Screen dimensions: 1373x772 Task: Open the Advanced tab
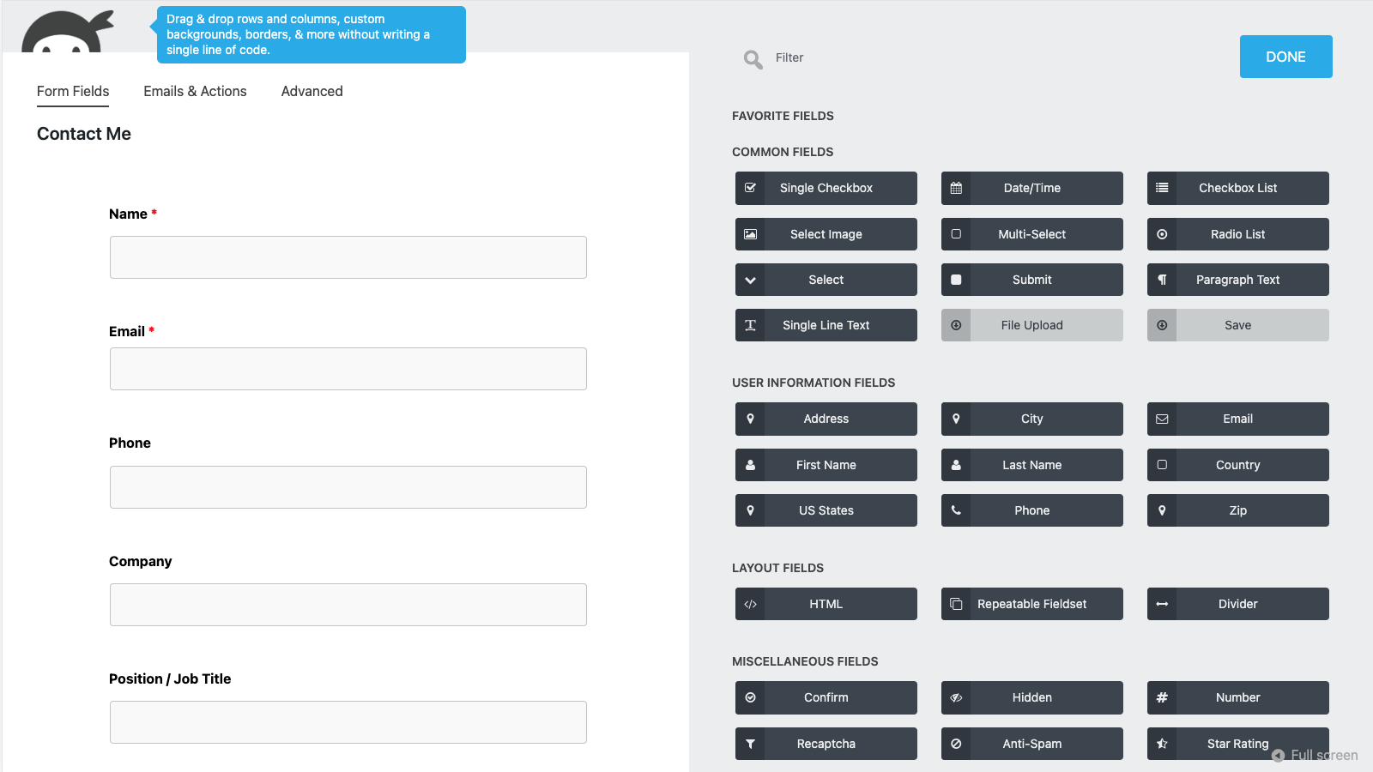(311, 91)
